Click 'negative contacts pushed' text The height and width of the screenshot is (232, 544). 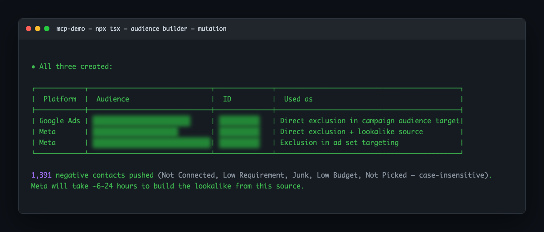pyautogui.click(x=105, y=175)
